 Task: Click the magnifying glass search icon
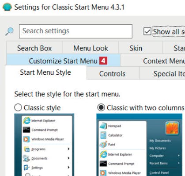(9, 31)
